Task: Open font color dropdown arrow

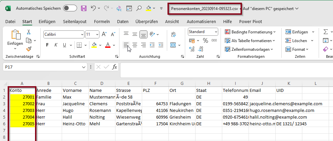Action: [114, 45]
